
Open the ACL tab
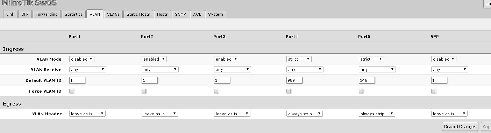click(x=197, y=14)
